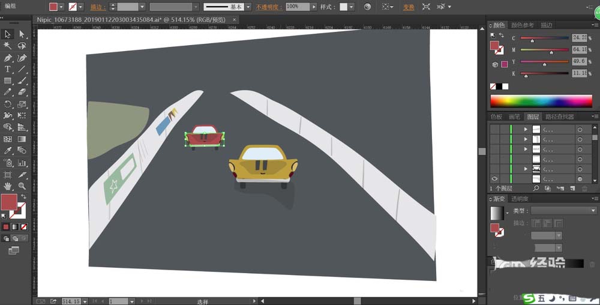Viewport: 600px width, 305px height.
Task: Set toolbox paint mode to Color
Action: pyautogui.click(x=6, y=226)
